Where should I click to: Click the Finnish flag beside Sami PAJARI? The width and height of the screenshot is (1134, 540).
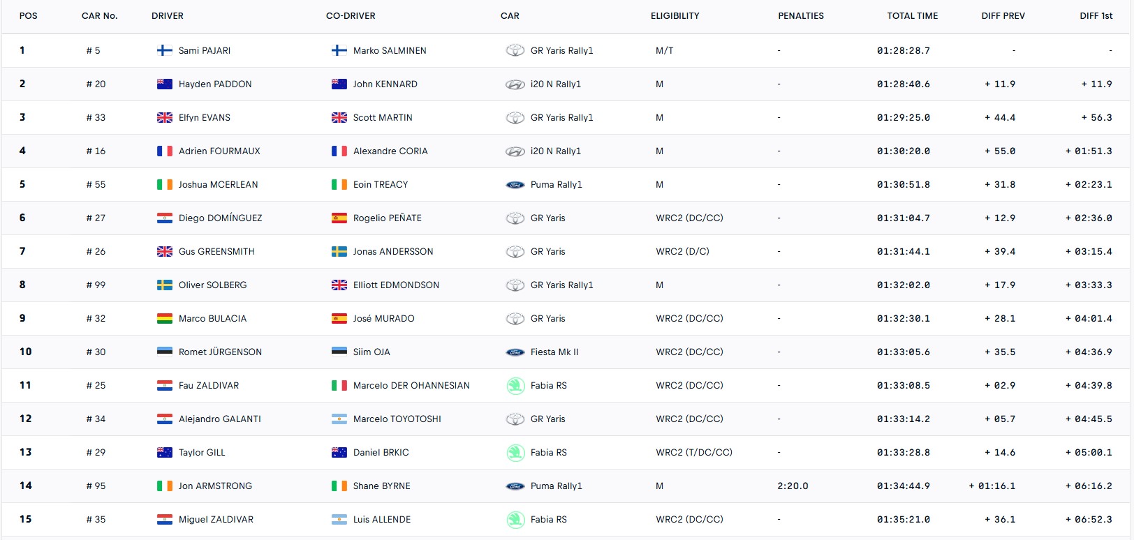point(165,50)
